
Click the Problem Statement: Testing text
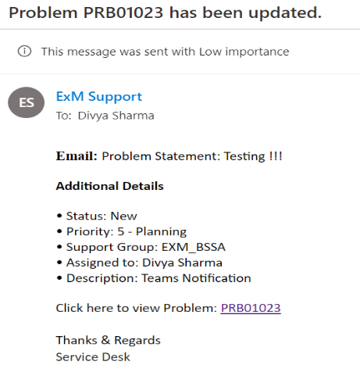(x=192, y=156)
